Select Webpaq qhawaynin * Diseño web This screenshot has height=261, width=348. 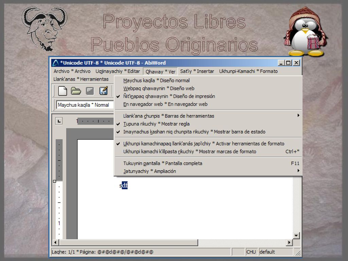[208, 88]
